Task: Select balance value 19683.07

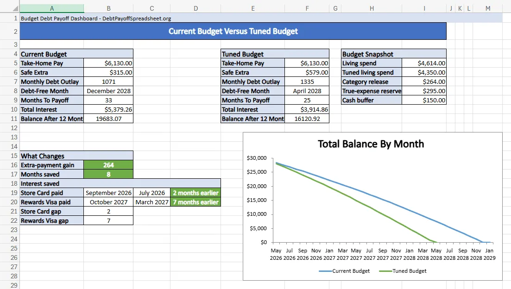Action: pyautogui.click(x=108, y=119)
